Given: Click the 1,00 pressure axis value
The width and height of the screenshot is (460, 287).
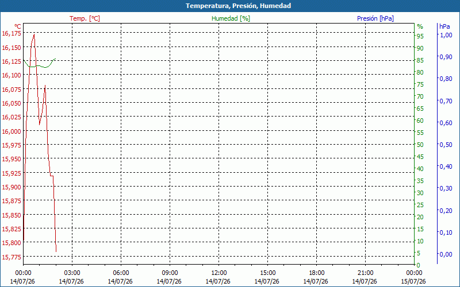Looking at the screenshot, I should 445,35.
